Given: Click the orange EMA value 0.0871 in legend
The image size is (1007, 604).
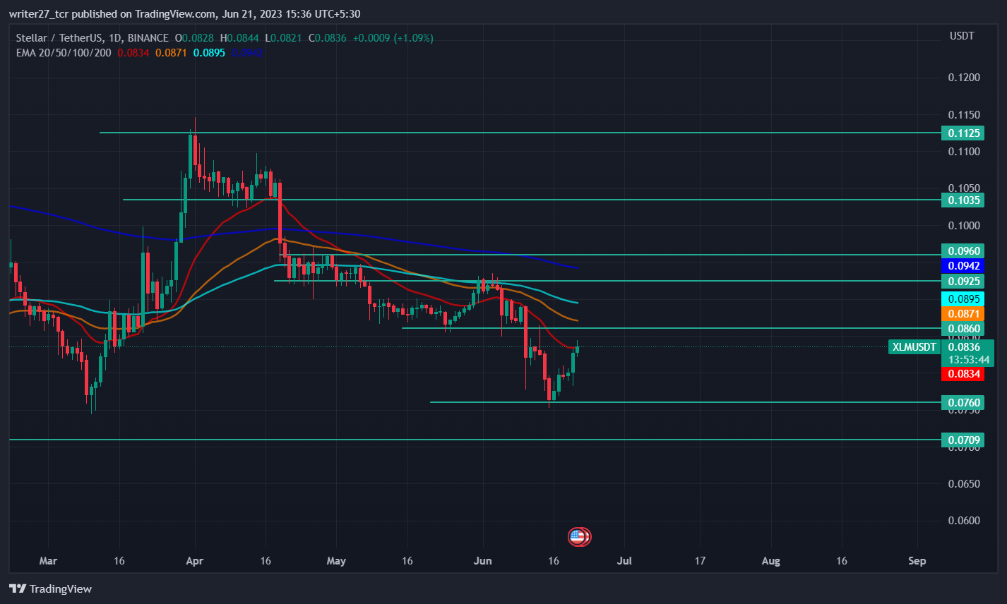Looking at the screenshot, I should 172,52.
